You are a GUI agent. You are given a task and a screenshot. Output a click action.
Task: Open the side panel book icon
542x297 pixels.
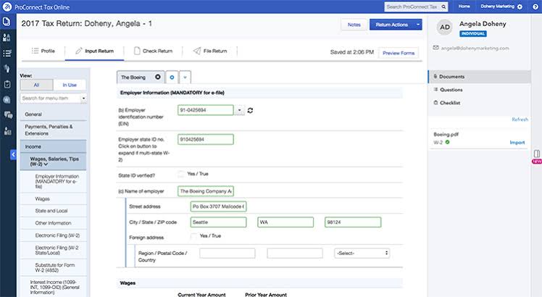click(x=536, y=154)
